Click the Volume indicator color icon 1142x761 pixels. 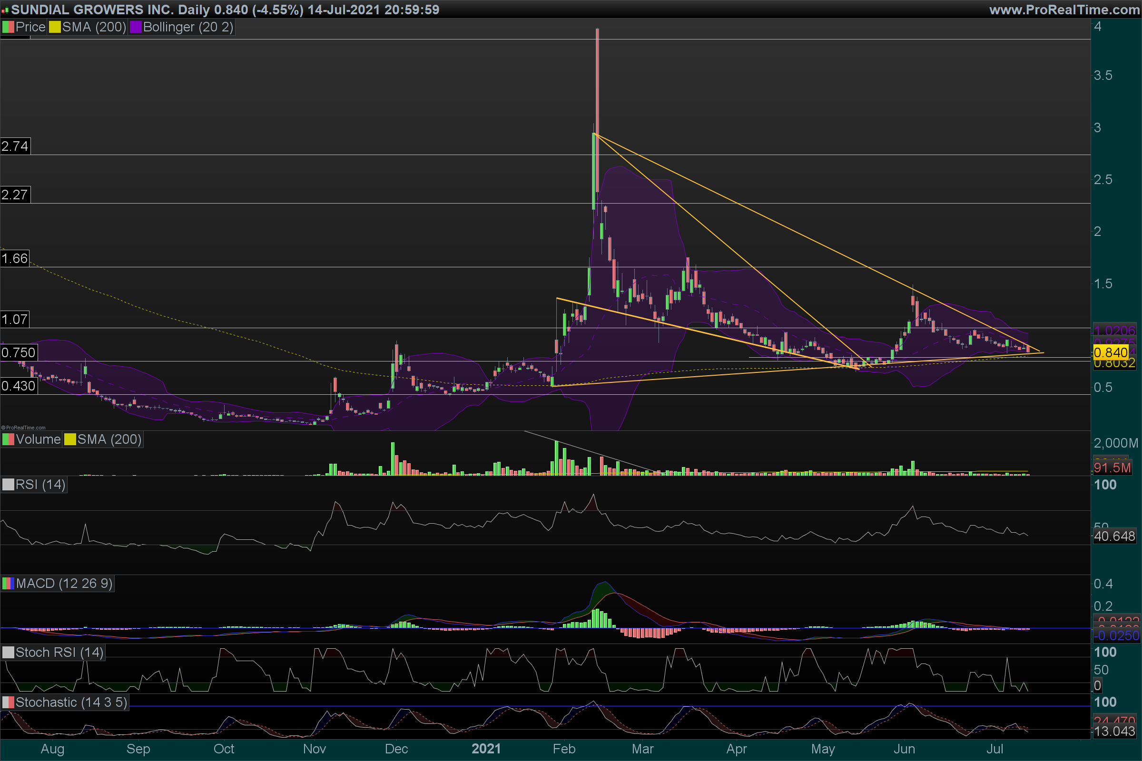coord(8,439)
